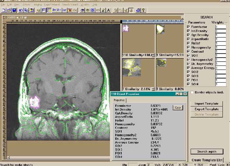Screen dimensions: 230x166
Task: Click the Help question-mark toolbar icon
Action: [143, 10]
